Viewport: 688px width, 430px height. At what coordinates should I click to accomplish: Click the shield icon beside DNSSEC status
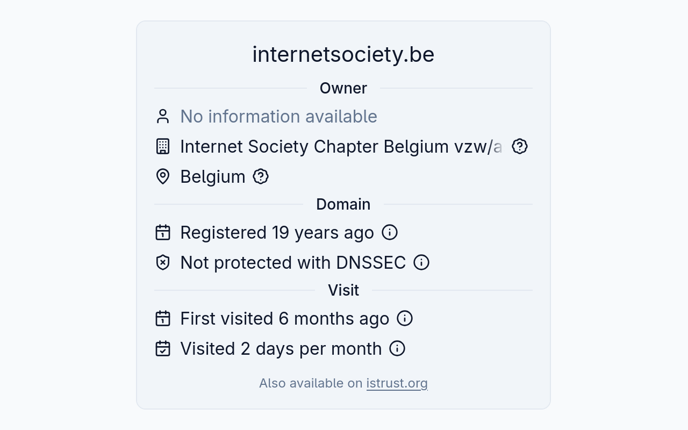coord(163,263)
